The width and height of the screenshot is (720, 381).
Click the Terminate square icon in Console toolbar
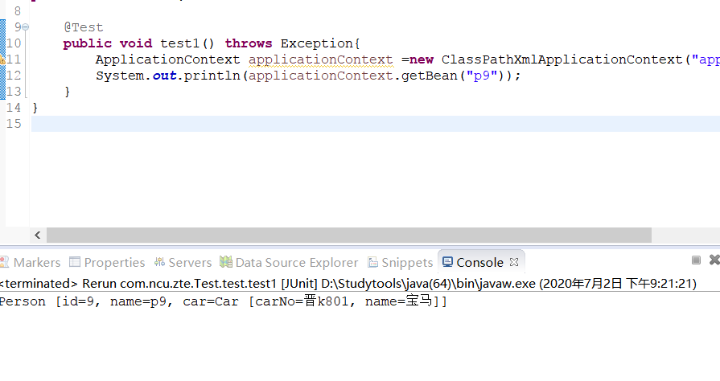pyautogui.click(x=696, y=260)
